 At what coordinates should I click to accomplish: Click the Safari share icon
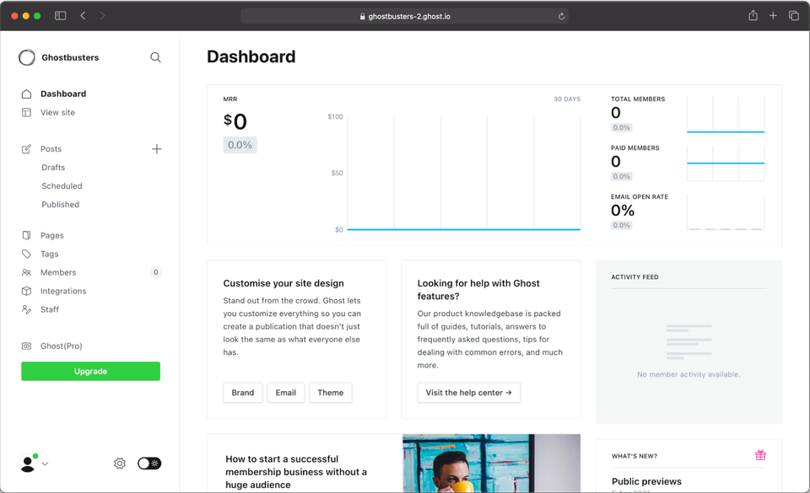753,15
